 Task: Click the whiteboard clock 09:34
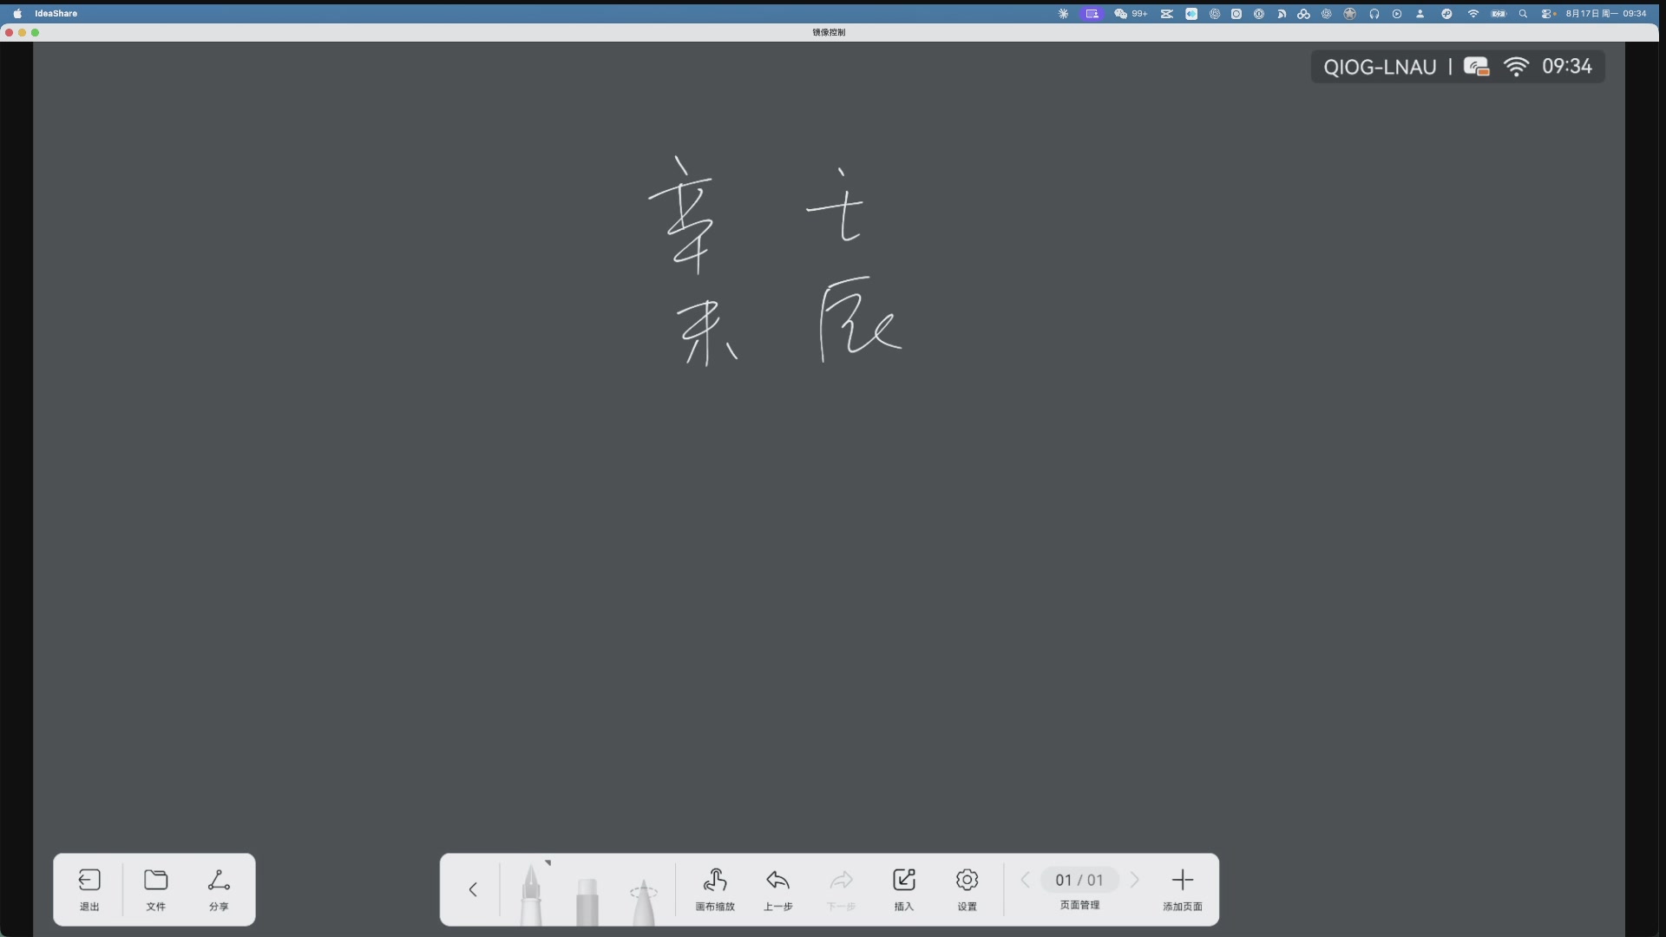click(1566, 67)
